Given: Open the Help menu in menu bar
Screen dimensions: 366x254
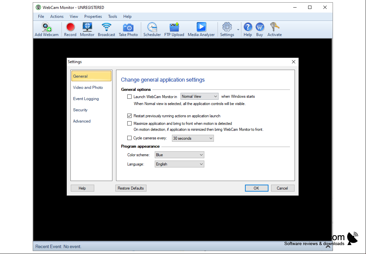Looking at the screenshot, I should click(127, 17).
